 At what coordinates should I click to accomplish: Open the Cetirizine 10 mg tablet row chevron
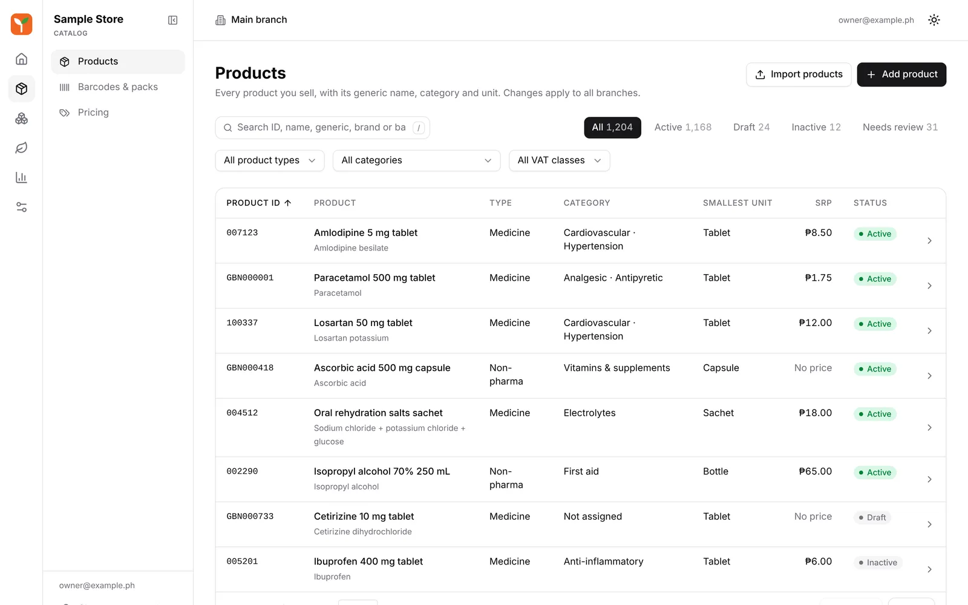point(929,525)
